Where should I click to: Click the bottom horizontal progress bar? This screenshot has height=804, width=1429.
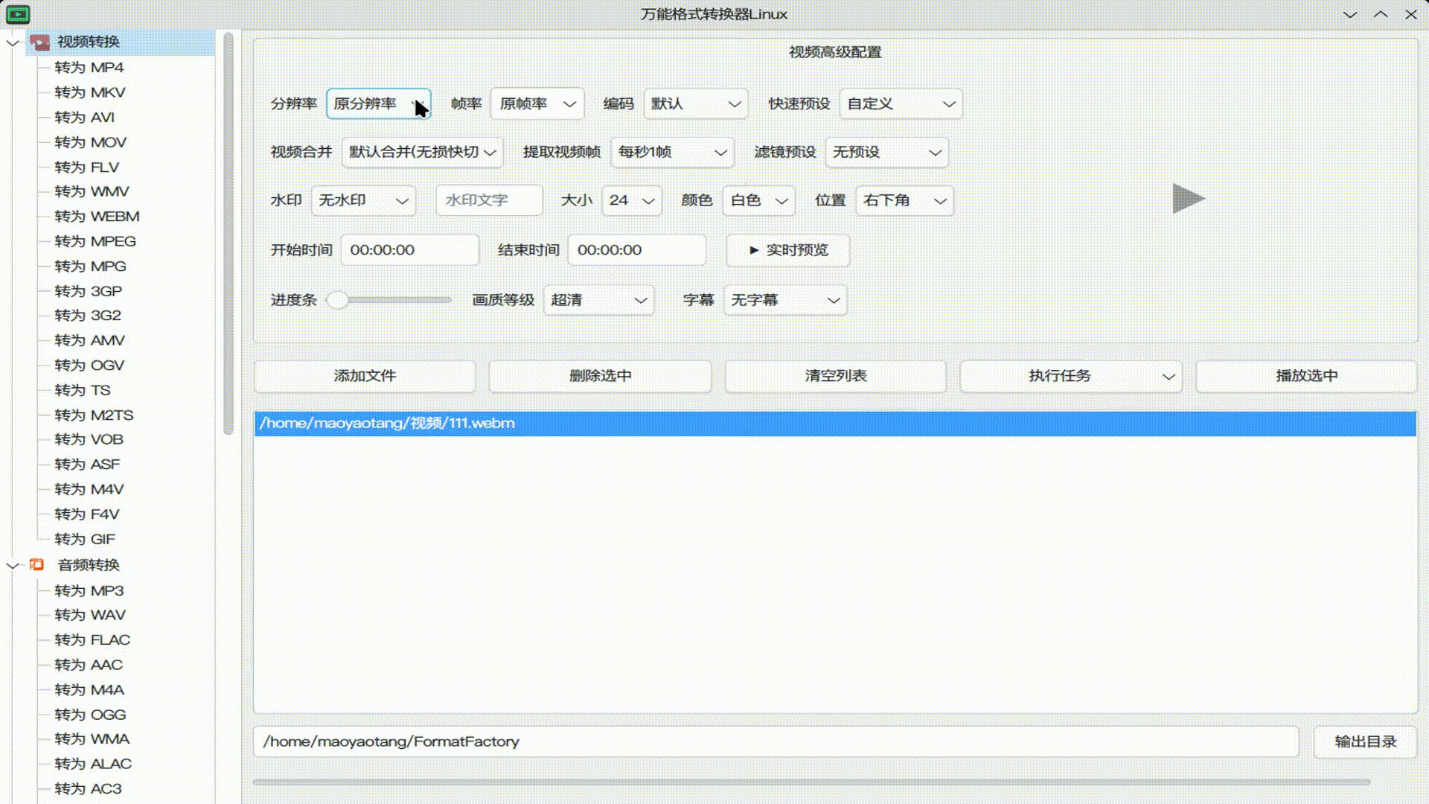811,782
